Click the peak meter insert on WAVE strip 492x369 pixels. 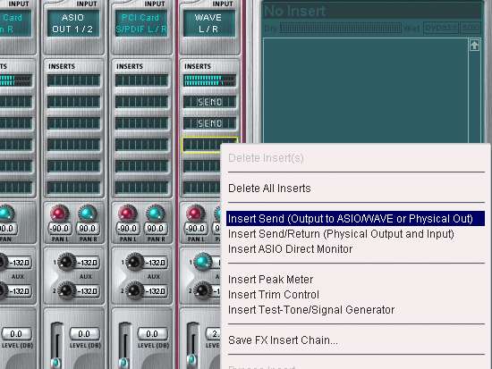point(209,80)
